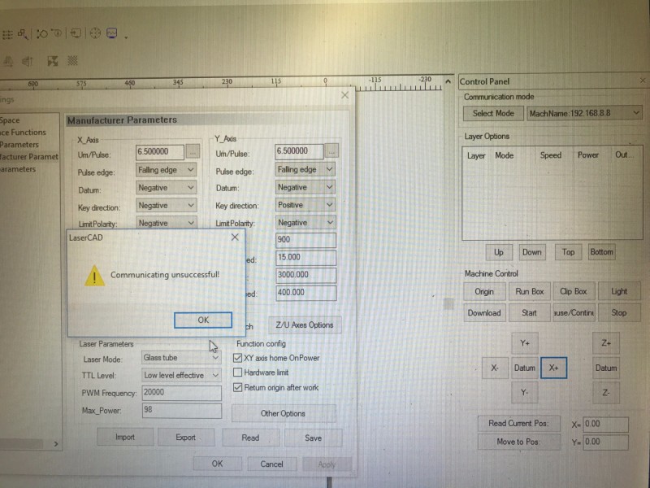Click the crosshair circle icon in top toolbar
The width and height of the screenshot is (650, 488).
94,33
